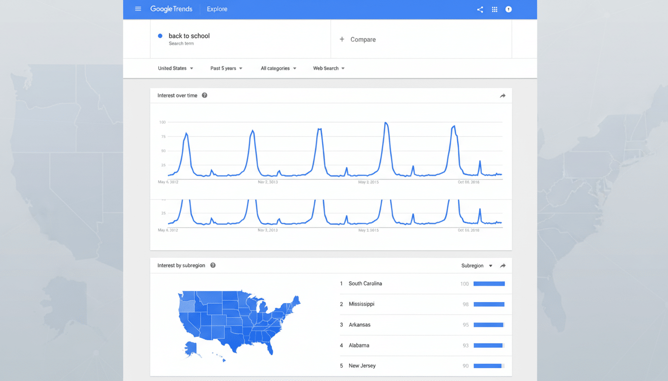Select the blue dot next to back to school
Viewport: 668px width, 381px height.
tap(160, 35)
